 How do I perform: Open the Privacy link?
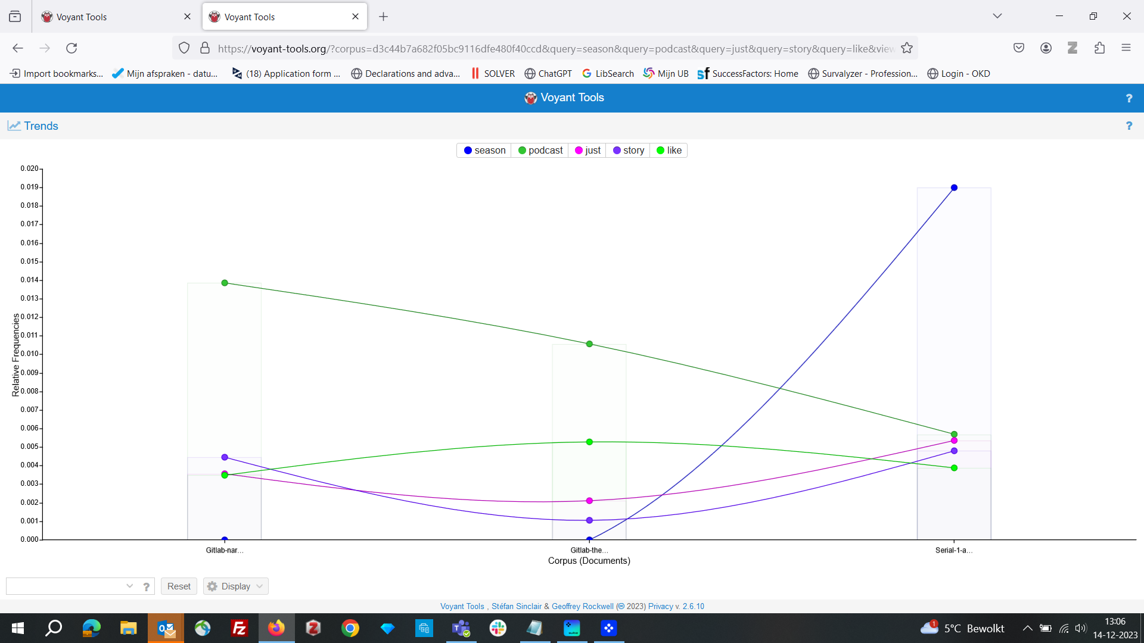coord(660,607)
